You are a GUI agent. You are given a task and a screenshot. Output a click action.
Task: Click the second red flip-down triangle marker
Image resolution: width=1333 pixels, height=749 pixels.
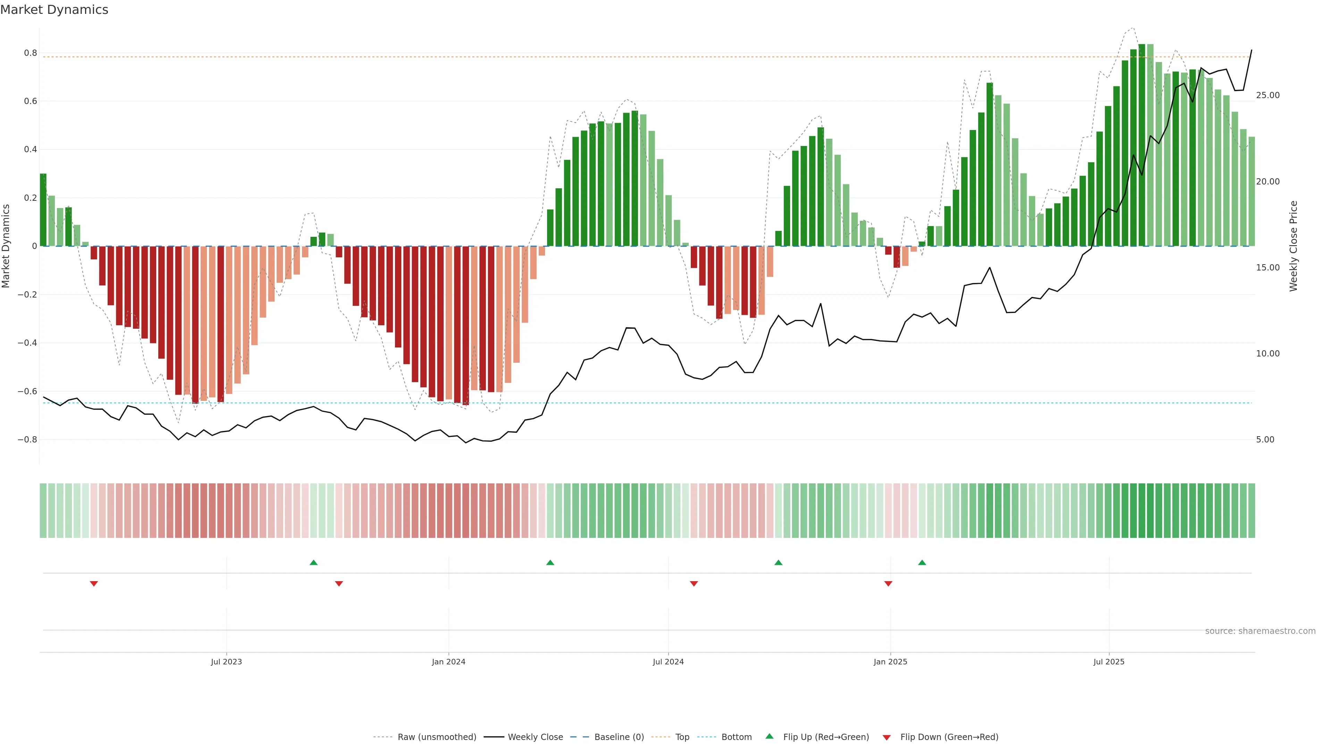(x=339, y=584)
